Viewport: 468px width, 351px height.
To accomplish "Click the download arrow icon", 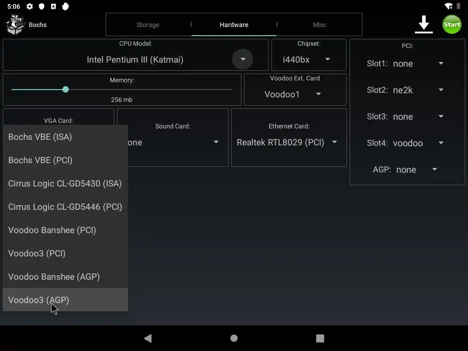I will coord(424,25).
